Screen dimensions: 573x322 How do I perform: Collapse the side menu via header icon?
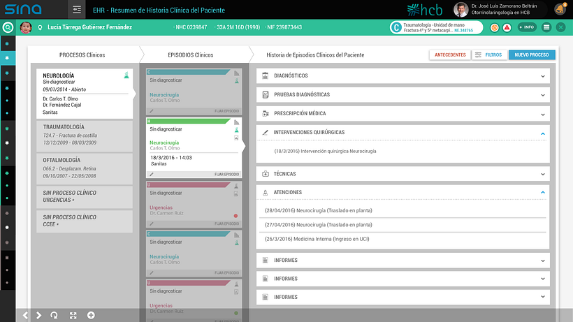(x=77, y=10)
